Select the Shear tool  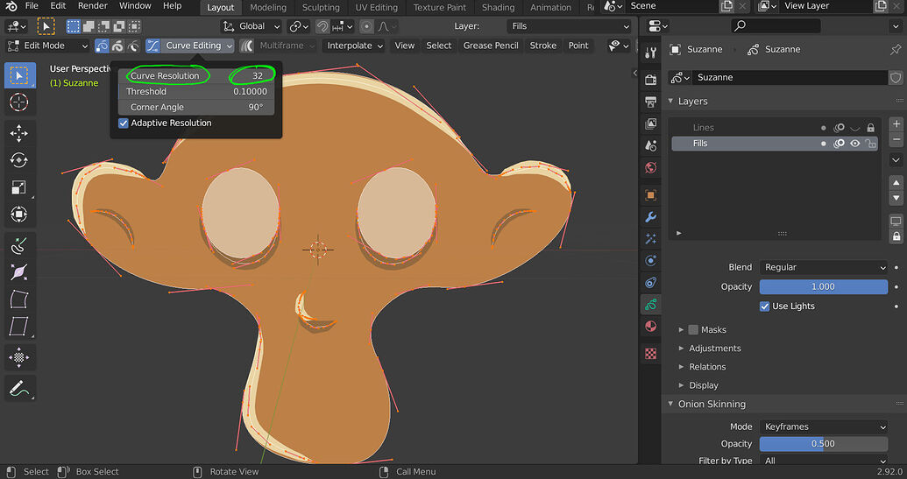pos(19,327)
